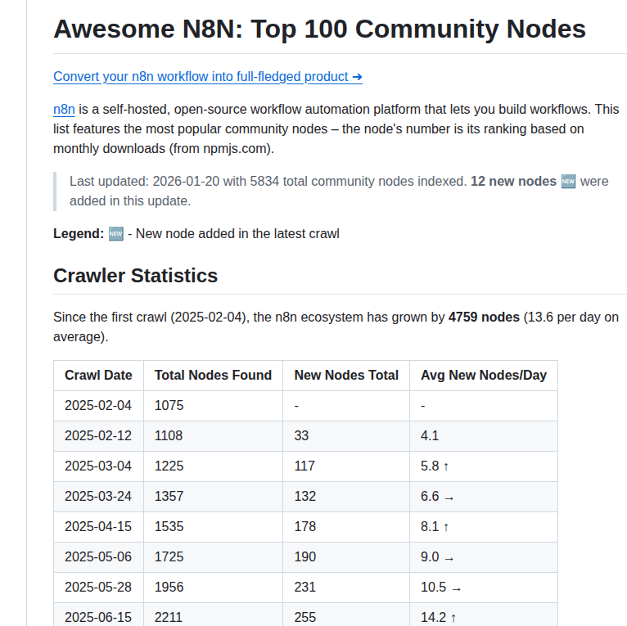Click the average cell 6.6

tap(484, 497)
